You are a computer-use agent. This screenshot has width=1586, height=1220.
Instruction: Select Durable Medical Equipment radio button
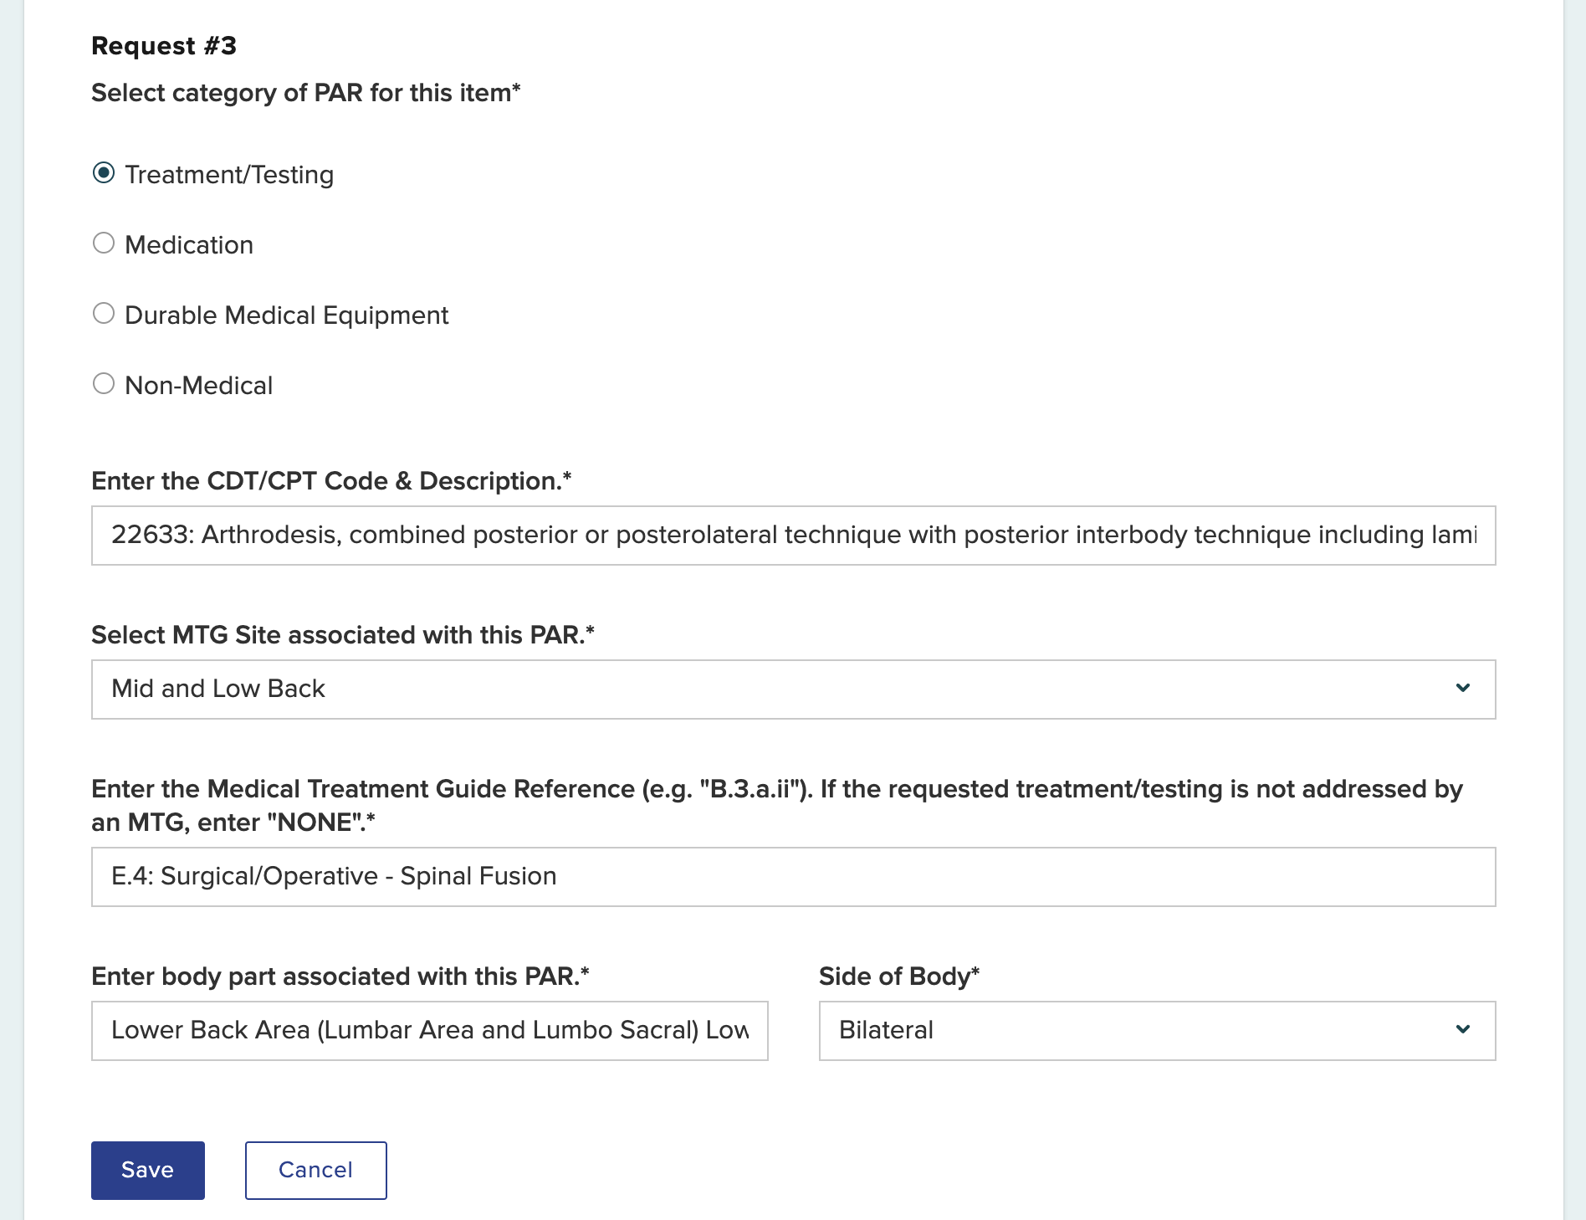pyautogui.click(x=104, y=314)
